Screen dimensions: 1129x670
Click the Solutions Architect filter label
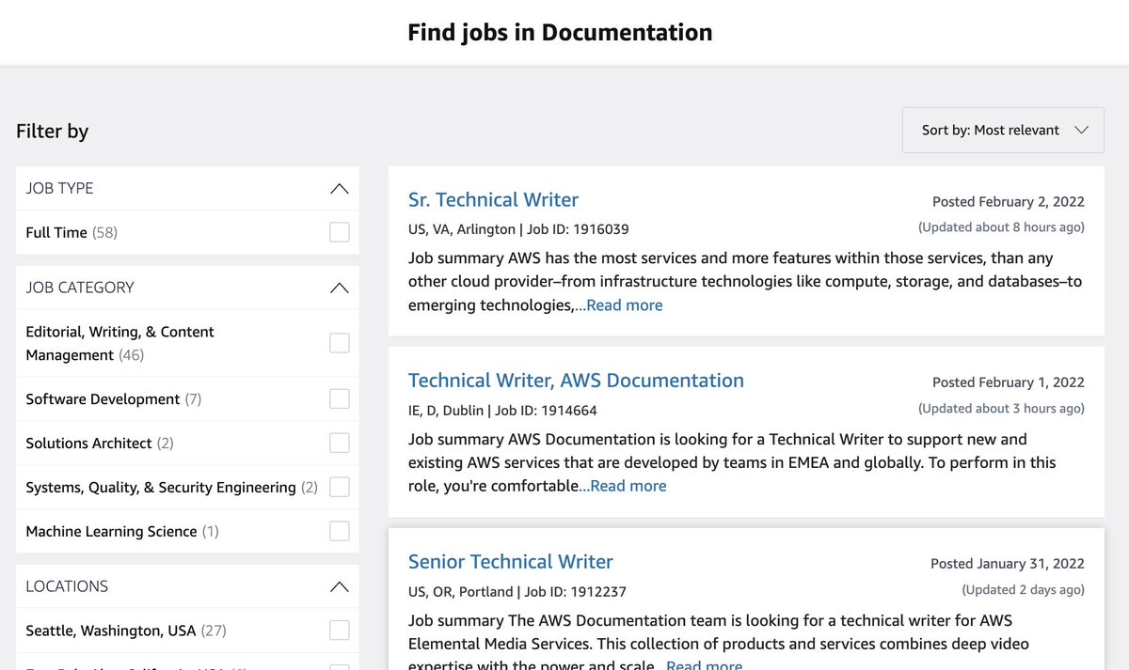[100, 443]
